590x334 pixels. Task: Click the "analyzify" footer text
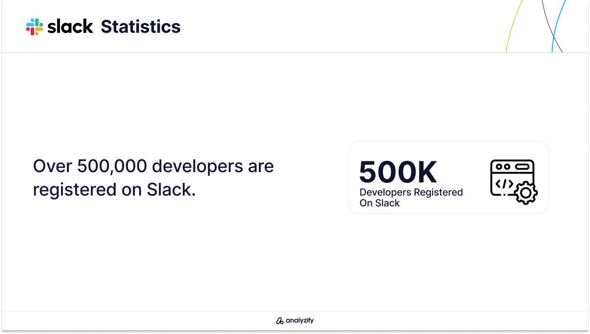(x=300, y=321)
